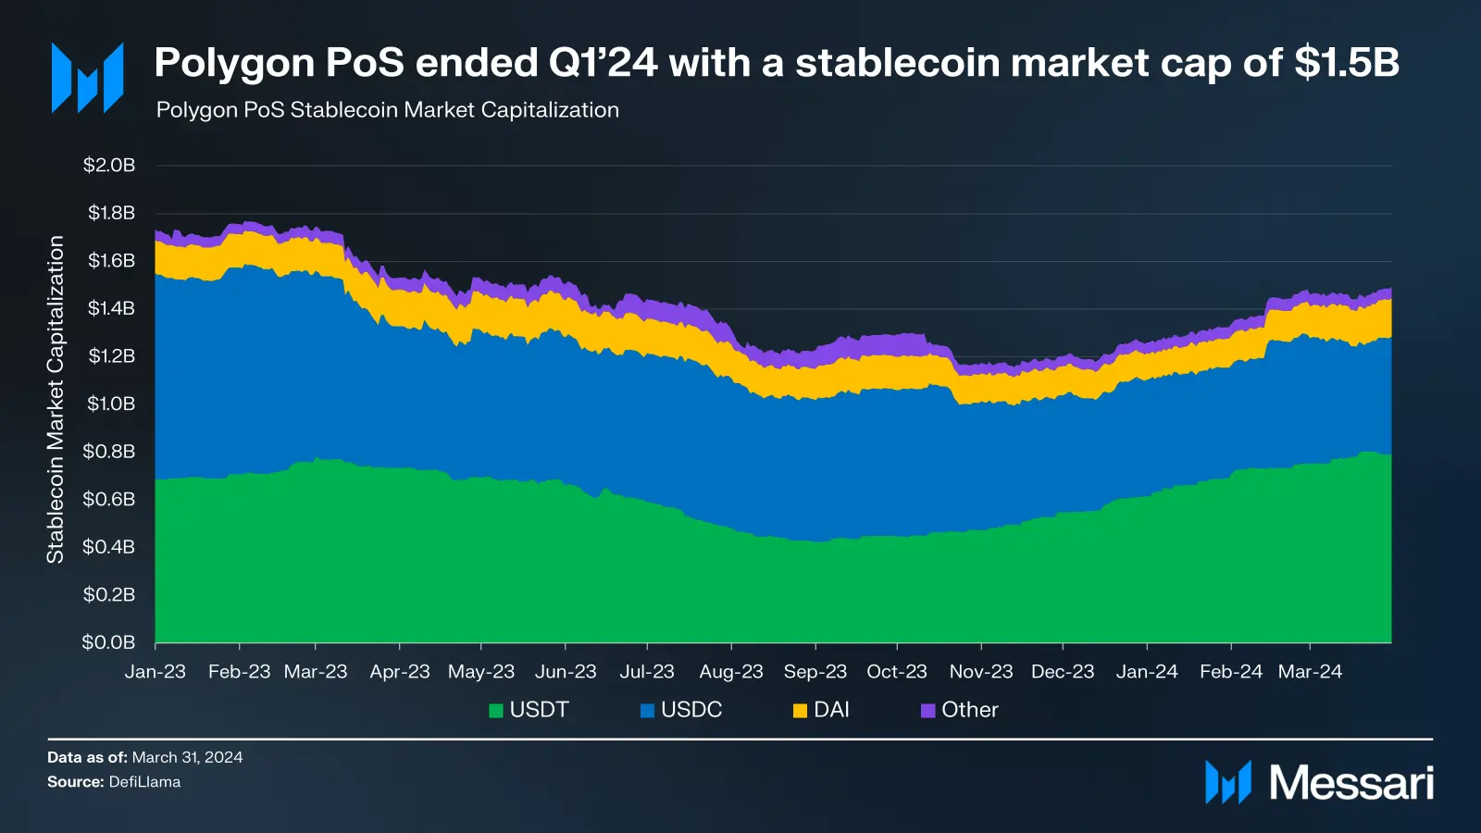Click the purple Other legend swatch
The height and width of the screenshot is (833, 1481).
927,711
